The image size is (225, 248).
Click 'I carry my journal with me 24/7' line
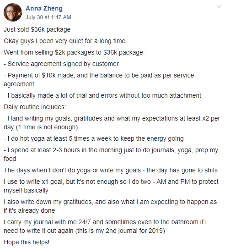click(x=105, y=226)
